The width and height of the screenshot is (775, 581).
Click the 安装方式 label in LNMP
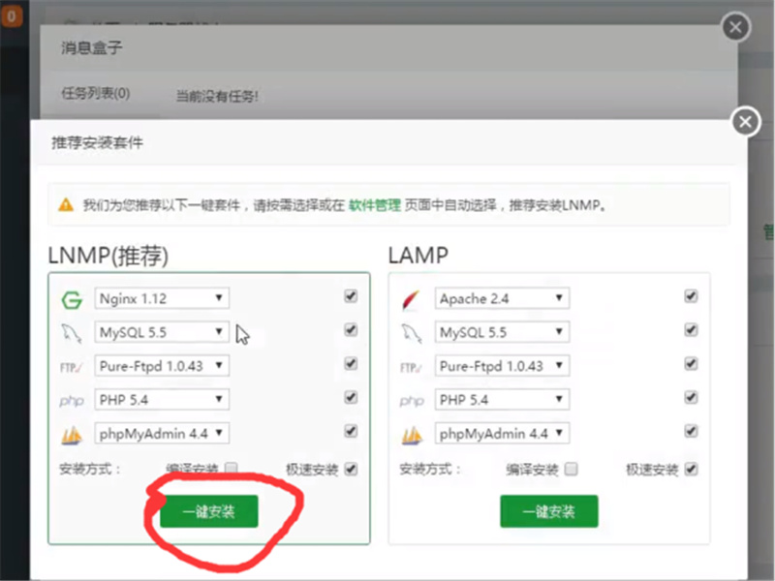click(89, 469)
